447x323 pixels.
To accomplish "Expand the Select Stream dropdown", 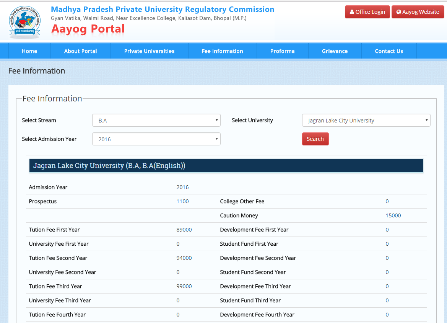I will [156, 120].
